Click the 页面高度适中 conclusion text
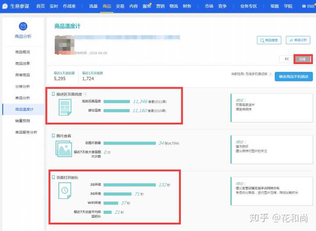 click(245, 105)
